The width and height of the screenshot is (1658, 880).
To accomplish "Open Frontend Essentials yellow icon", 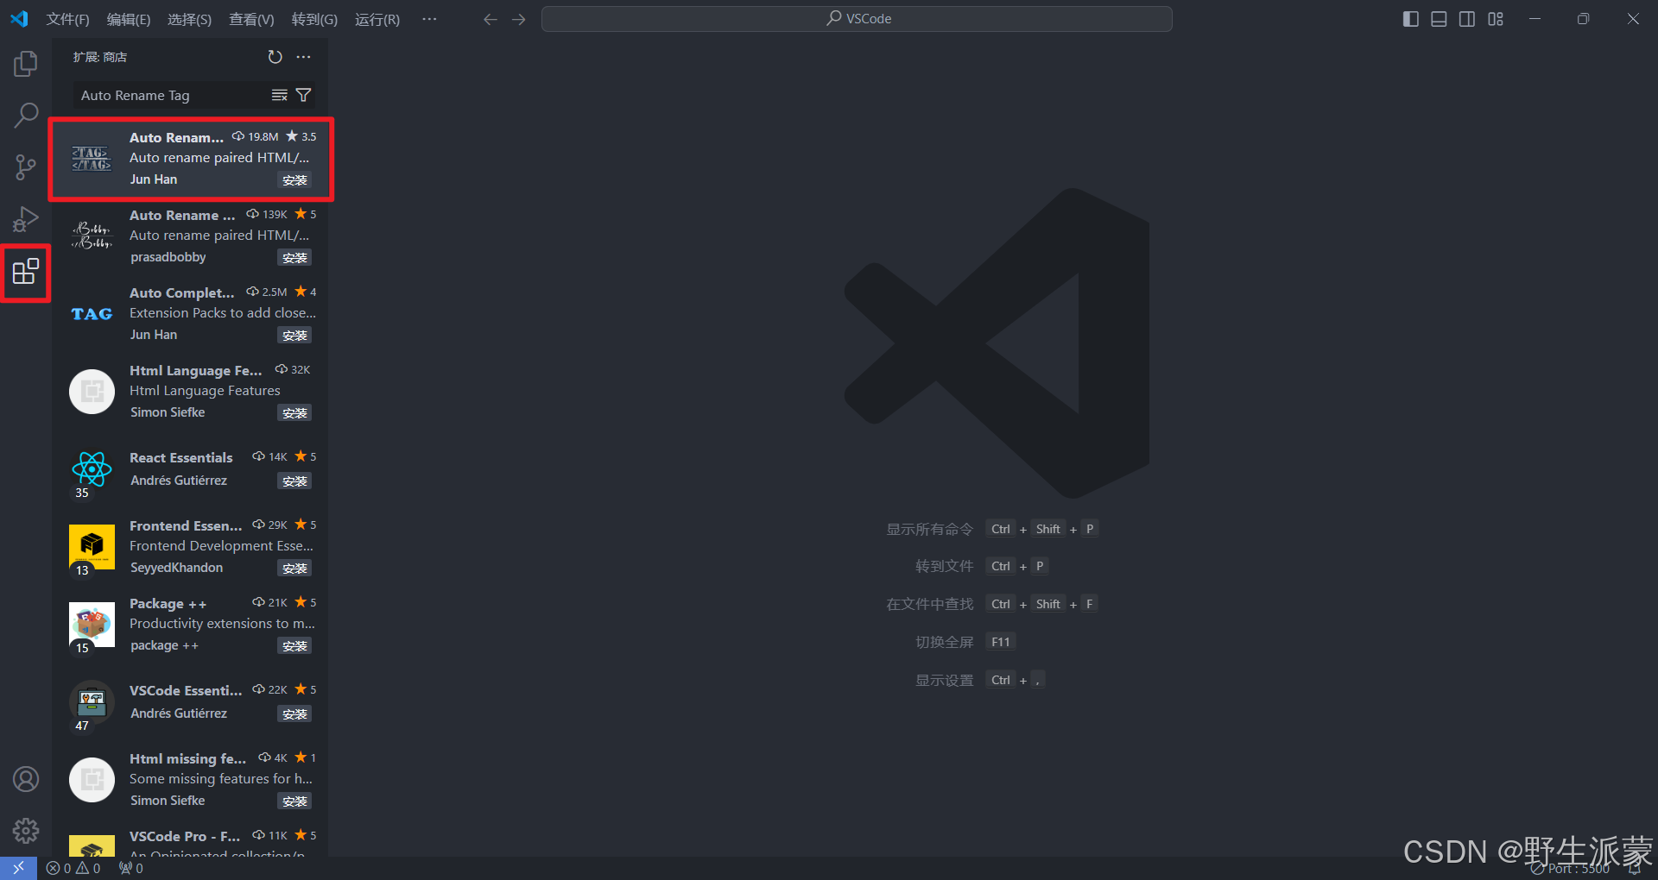I will pos(92,547).
